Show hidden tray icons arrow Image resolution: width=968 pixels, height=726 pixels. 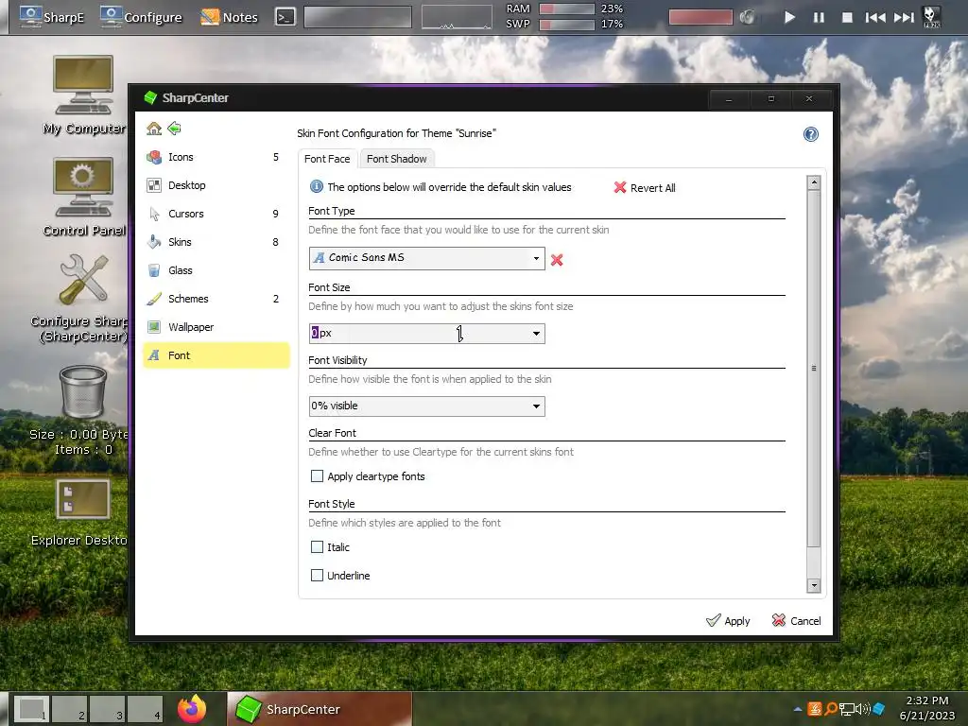(798, 709)
